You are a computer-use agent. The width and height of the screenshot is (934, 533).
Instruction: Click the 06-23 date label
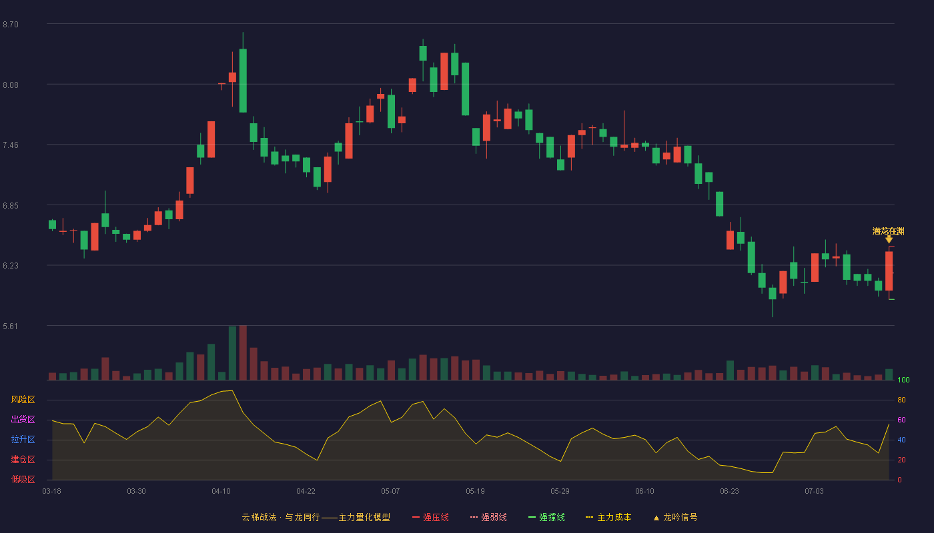(x=729, y=491)
